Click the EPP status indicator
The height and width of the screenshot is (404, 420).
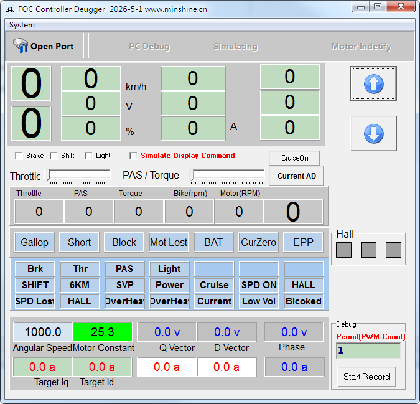coord(303,242)
